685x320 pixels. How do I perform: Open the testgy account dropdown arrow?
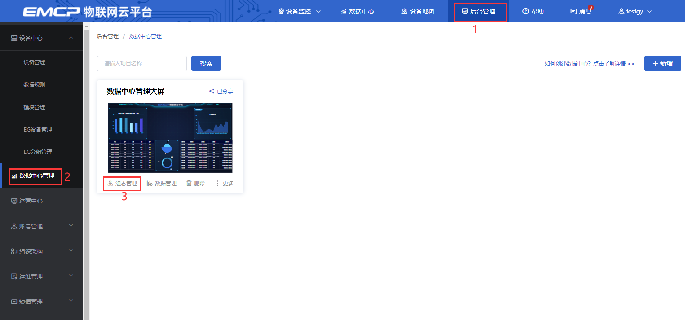point(650,12)
